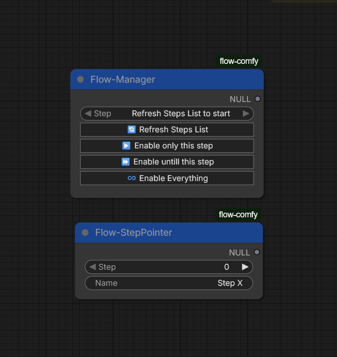
Task: Click the Enable only this step button
Action: pos(167,146)
